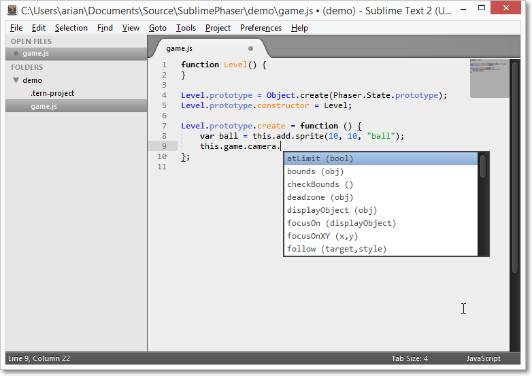Open the Preferences menu
This screenshot has width=532, height=376.
[261, 28]
